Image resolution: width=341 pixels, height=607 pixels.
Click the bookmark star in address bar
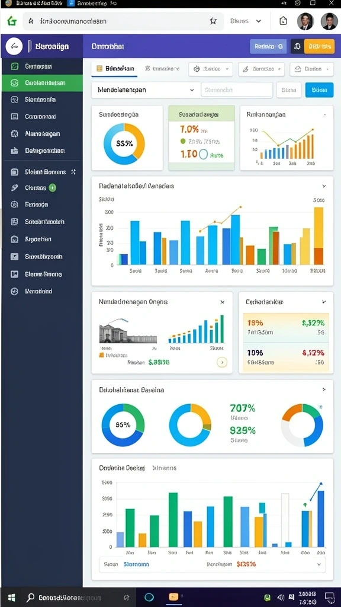pyautogui.click(x=213, y=21)
